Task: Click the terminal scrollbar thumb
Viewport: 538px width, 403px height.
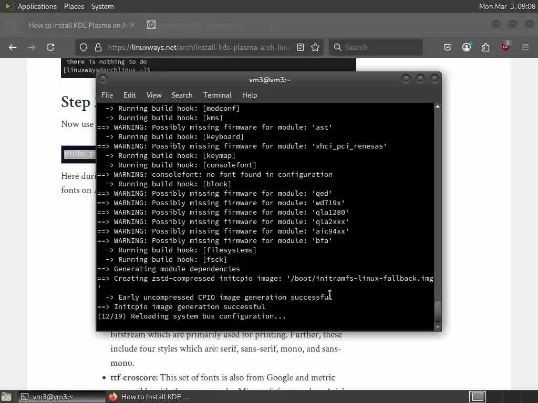Action: [438, 312]
